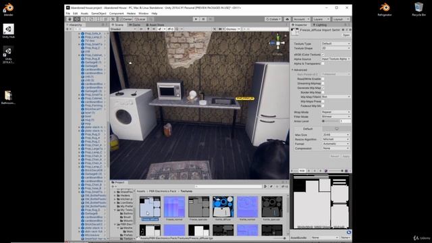Viewport: 432px width, 243px height.
Task: Open the Component menu
Action: 117,13
